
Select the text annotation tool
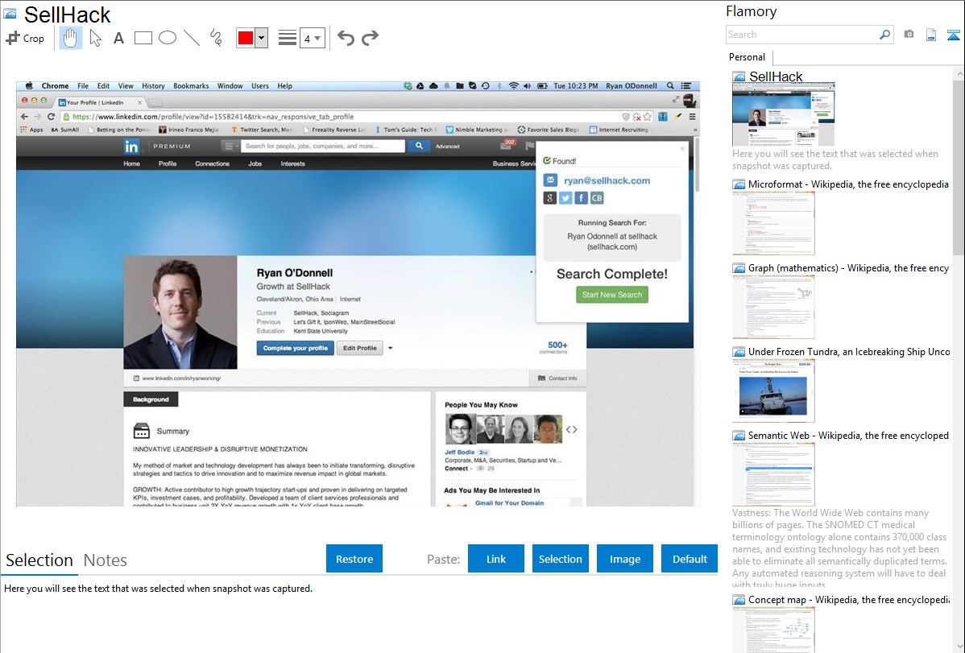[118, 38]
